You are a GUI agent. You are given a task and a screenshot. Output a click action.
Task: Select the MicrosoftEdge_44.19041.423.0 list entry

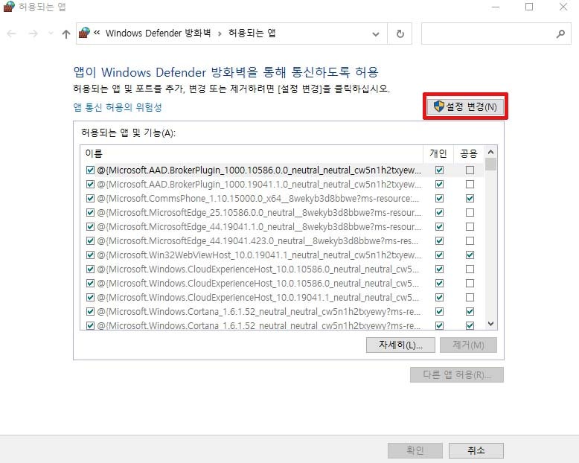point(257,241)
